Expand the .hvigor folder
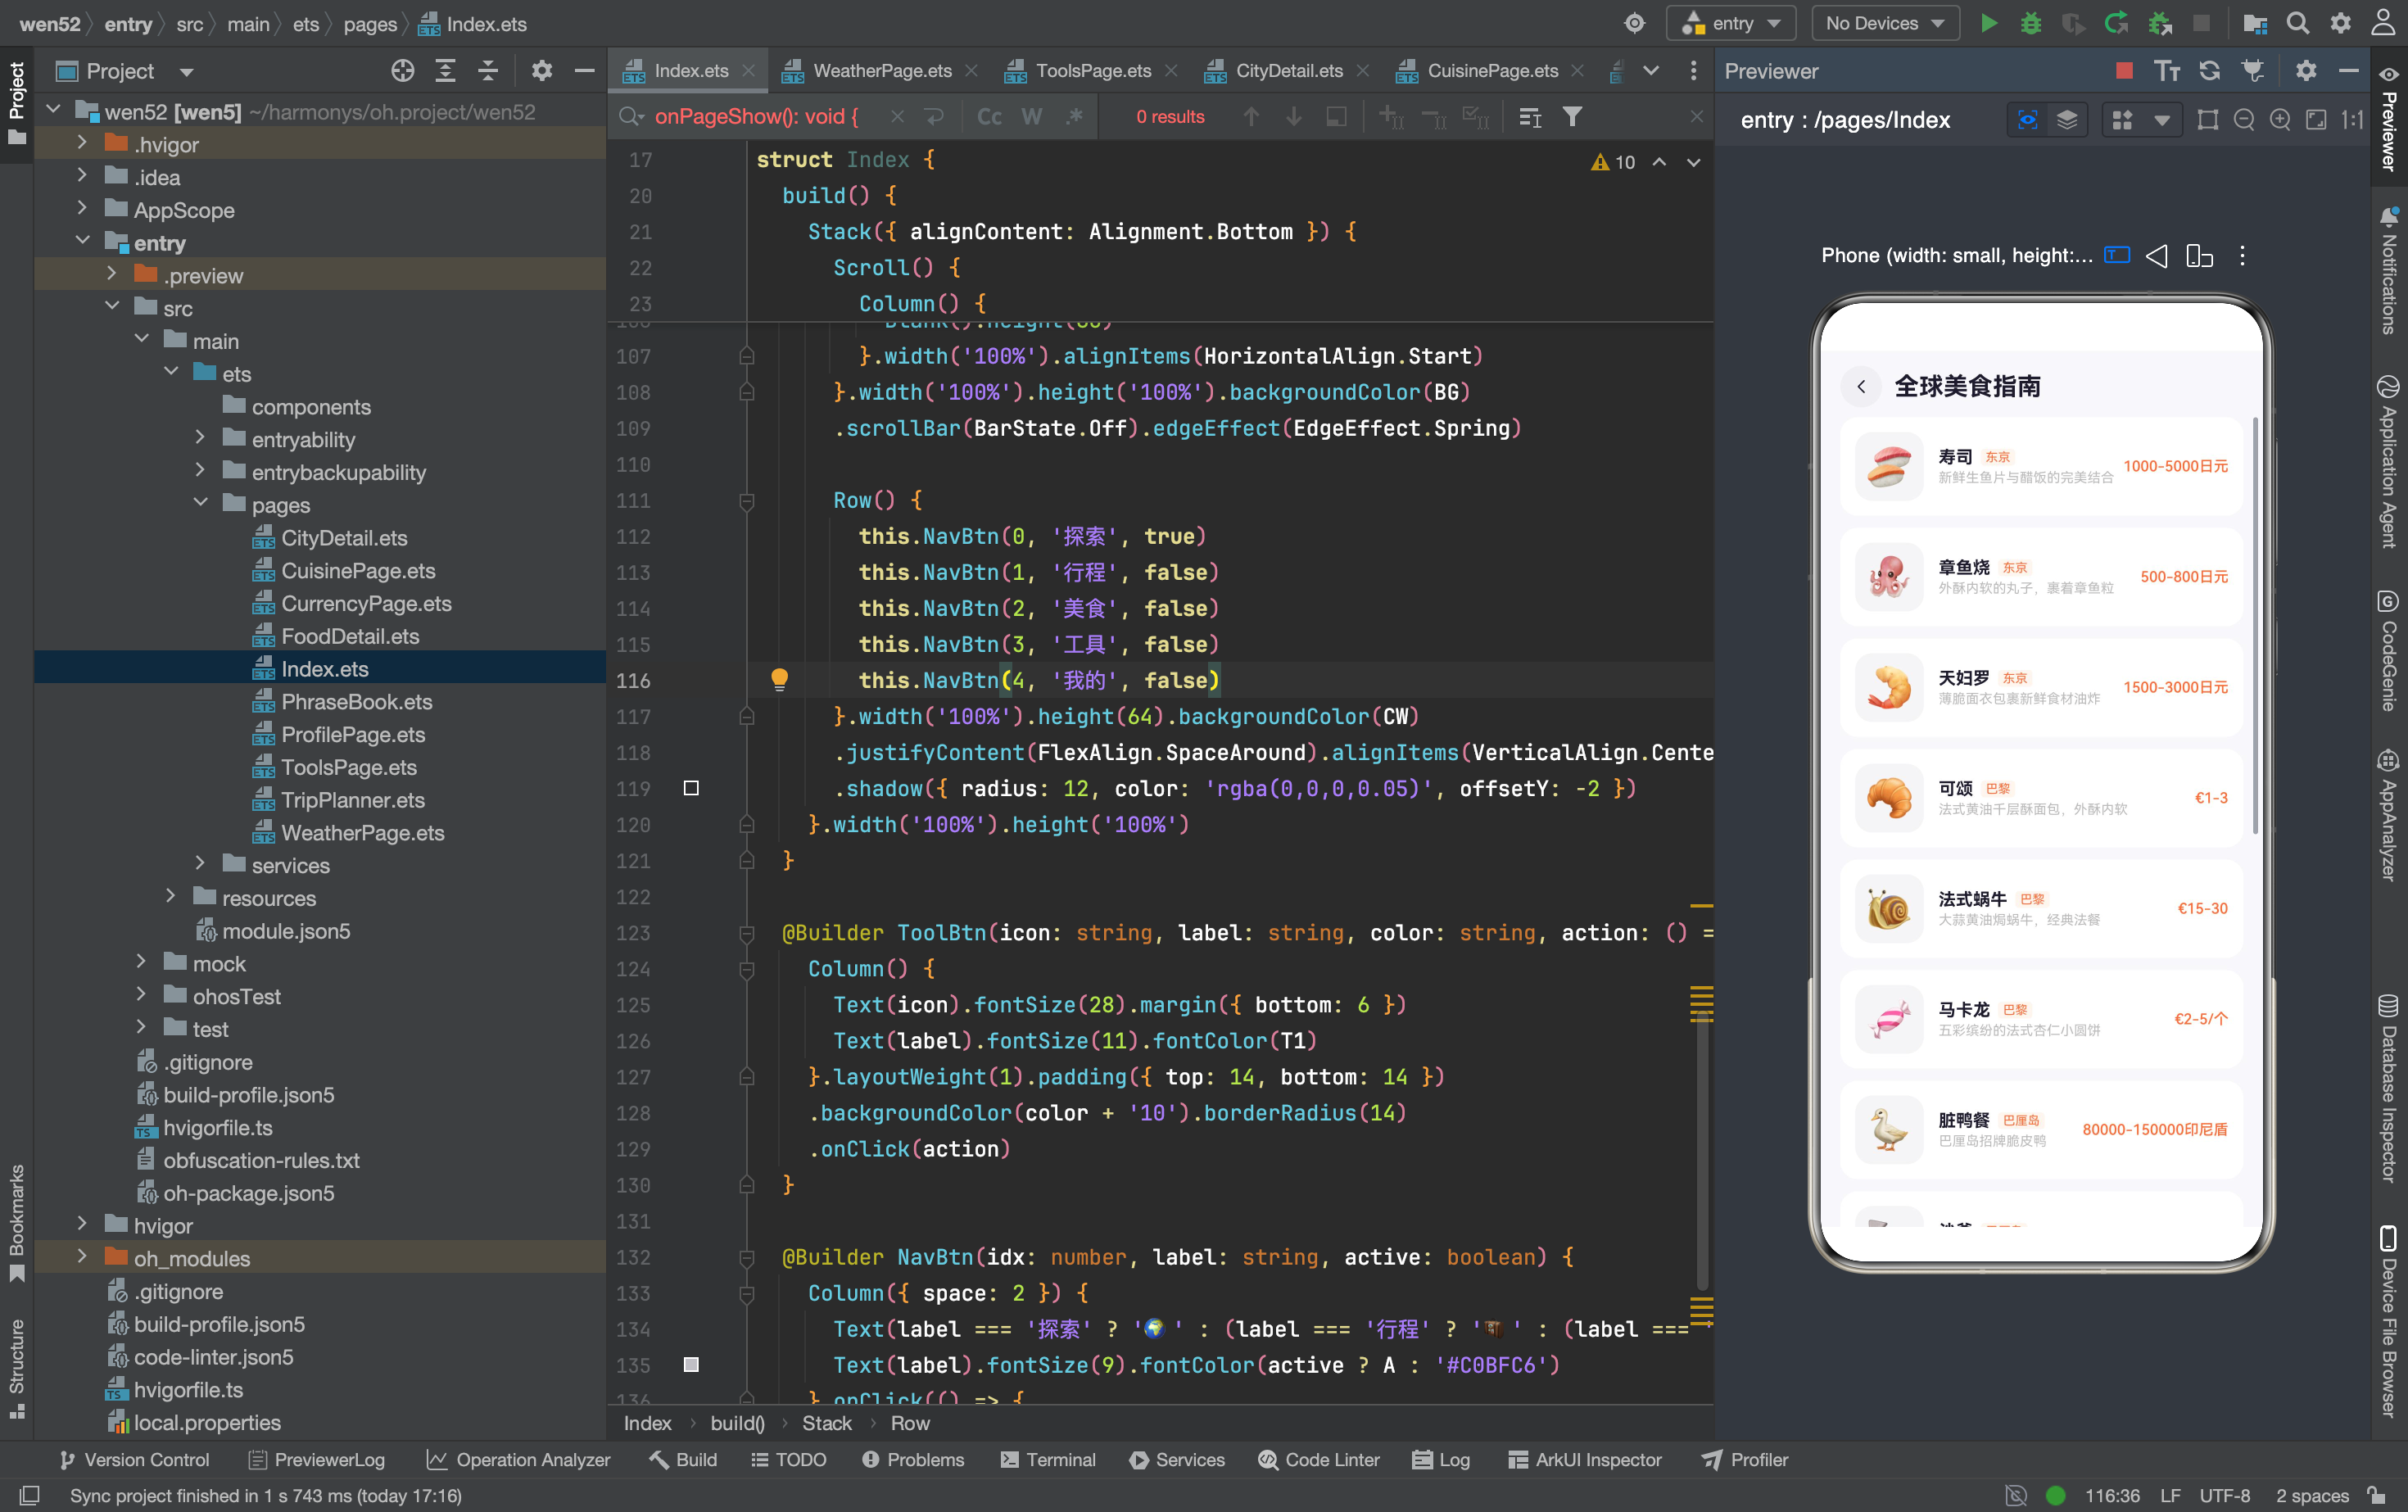Screen dimensions: 2408x1512 (x=82, y=144)
